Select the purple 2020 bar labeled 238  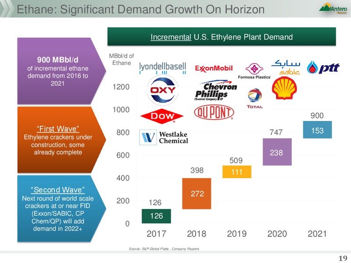point(277,152)
